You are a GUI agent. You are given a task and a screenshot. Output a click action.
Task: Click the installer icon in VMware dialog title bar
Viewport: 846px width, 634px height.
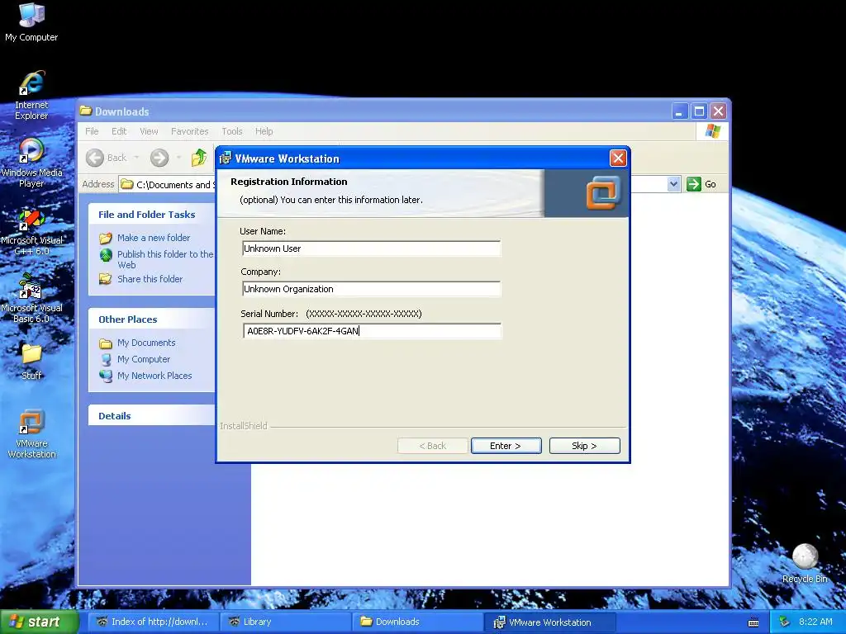226,158
